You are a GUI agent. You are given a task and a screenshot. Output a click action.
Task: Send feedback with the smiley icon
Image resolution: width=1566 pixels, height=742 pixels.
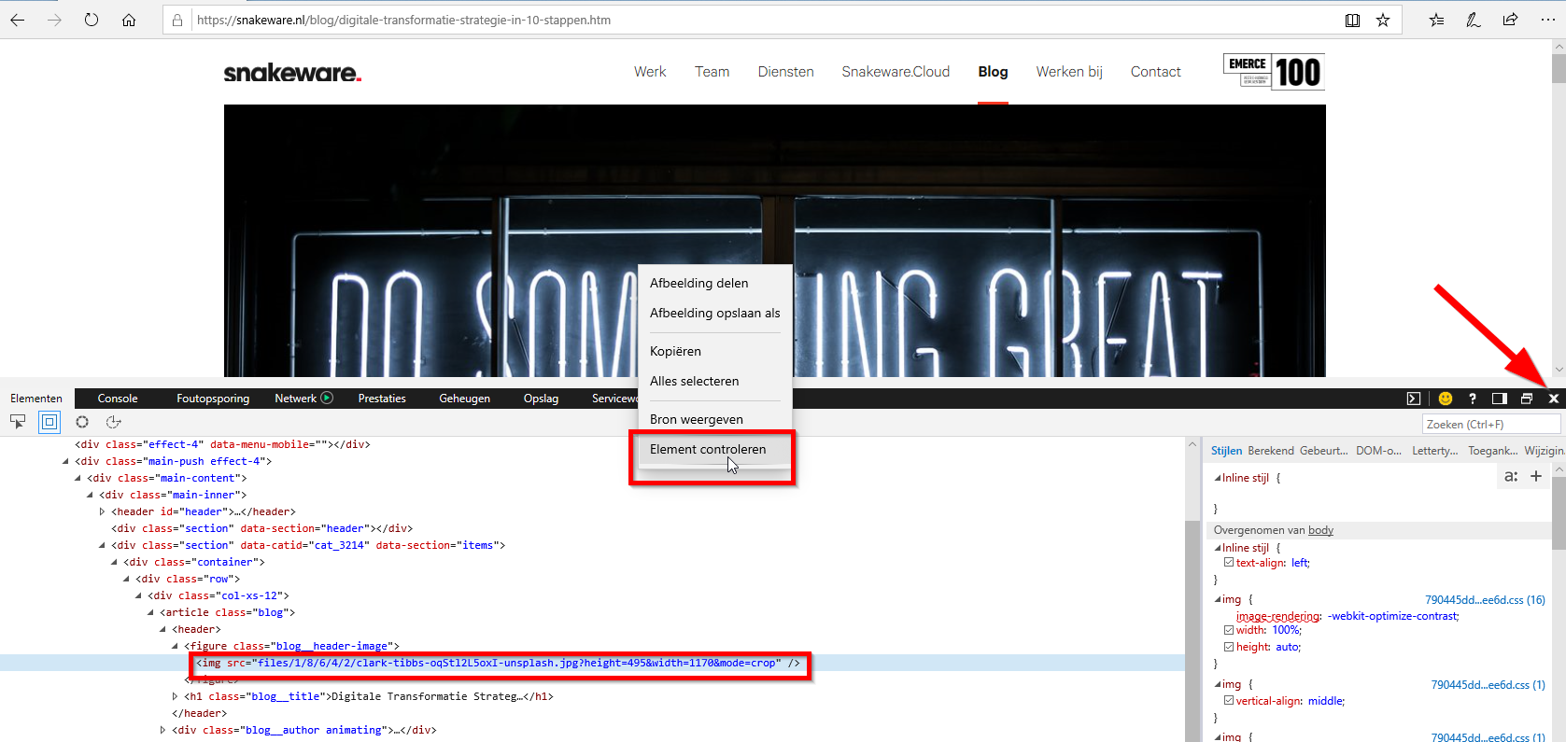1446,399
